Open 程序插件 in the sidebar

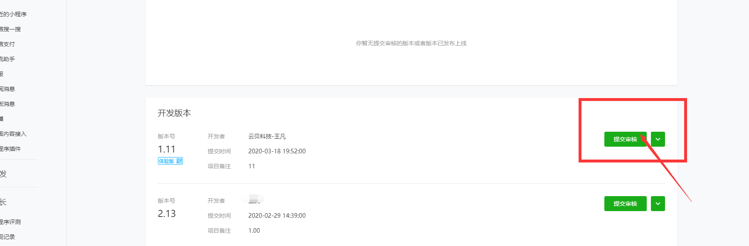[10, 149]
